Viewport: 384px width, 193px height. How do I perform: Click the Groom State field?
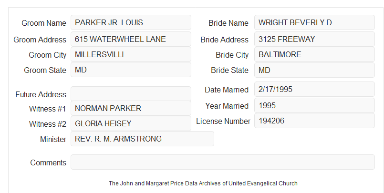tap(131, 70)
